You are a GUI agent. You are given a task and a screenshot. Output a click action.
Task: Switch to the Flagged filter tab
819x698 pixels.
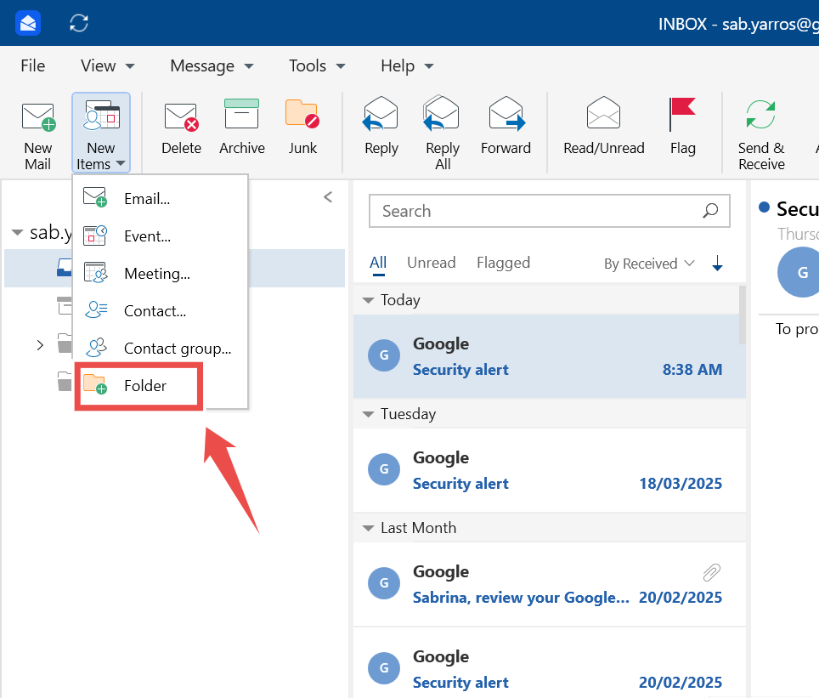[x=504, y=263]
